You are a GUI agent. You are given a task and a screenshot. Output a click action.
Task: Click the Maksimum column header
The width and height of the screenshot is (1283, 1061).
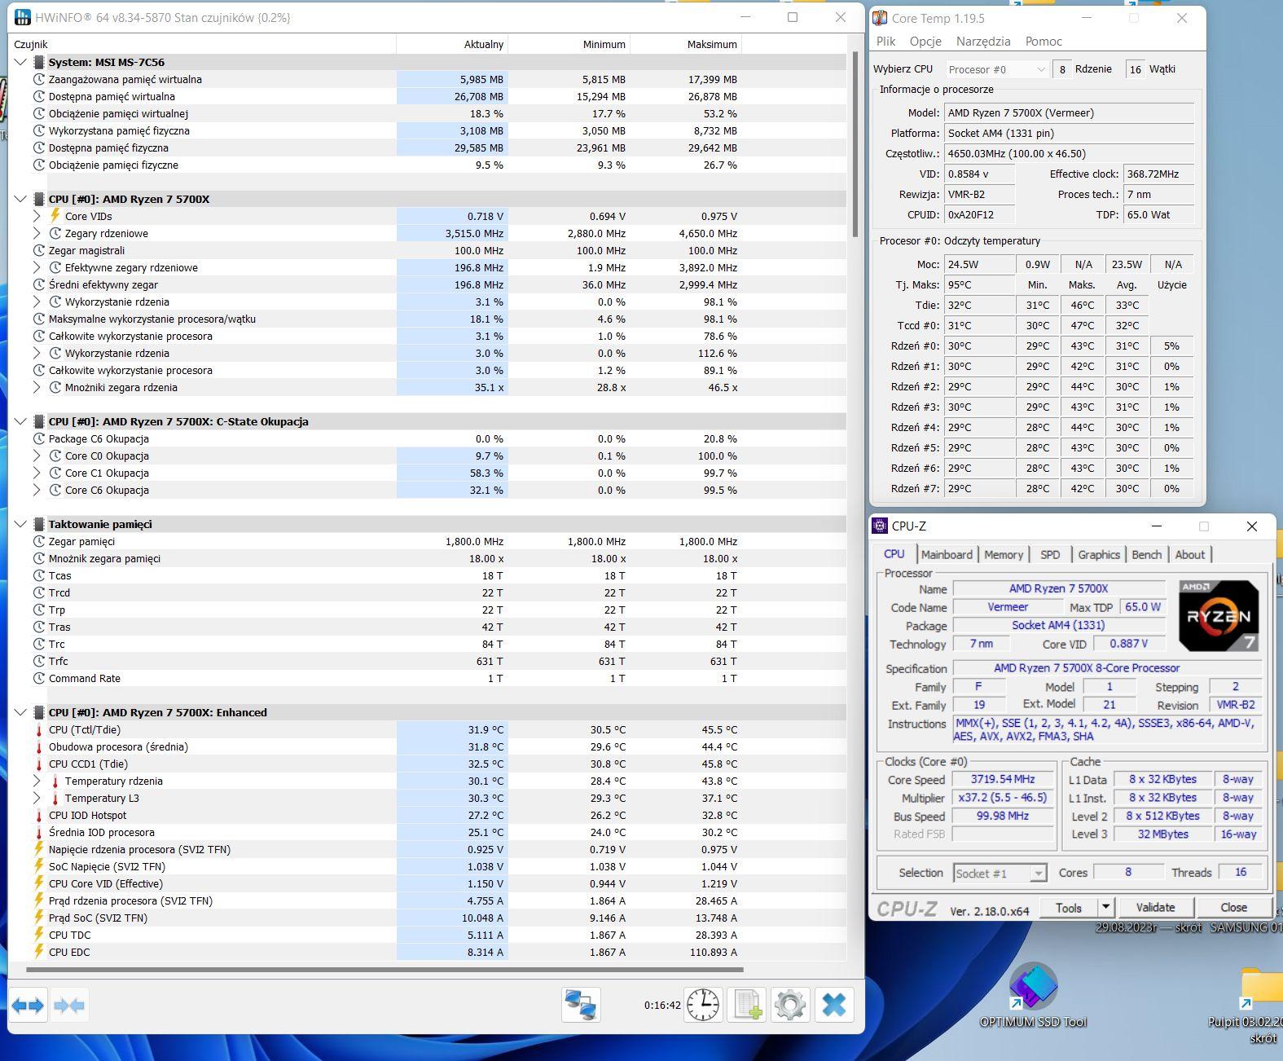(x=711, y=45)
